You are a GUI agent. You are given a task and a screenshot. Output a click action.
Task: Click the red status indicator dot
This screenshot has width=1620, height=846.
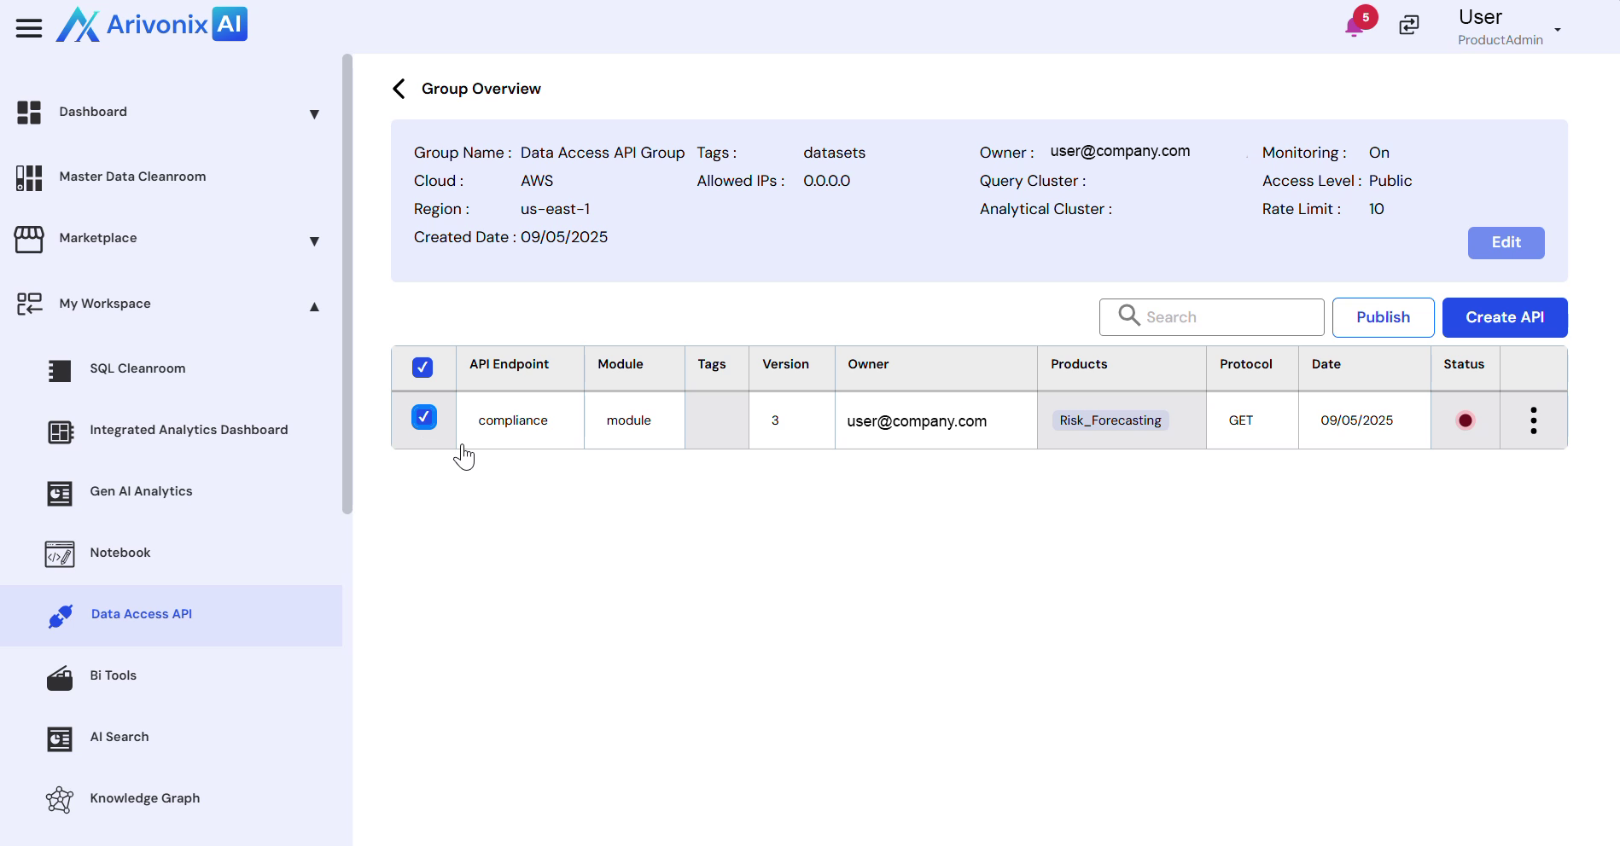1465,420
